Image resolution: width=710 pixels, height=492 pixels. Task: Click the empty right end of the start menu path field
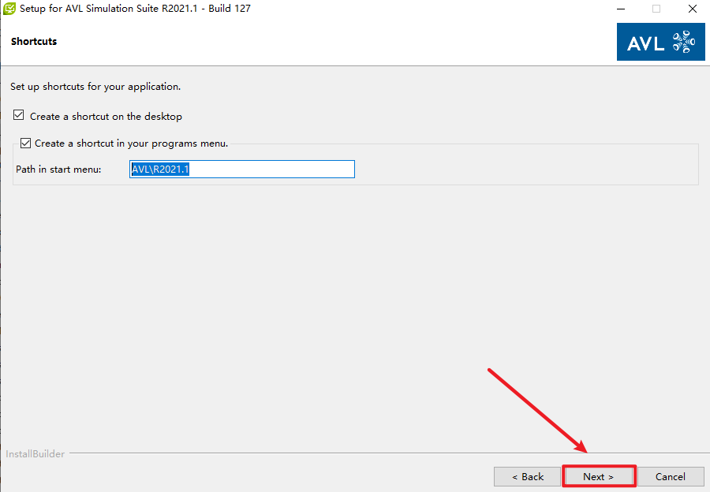(x=316, y=170)
